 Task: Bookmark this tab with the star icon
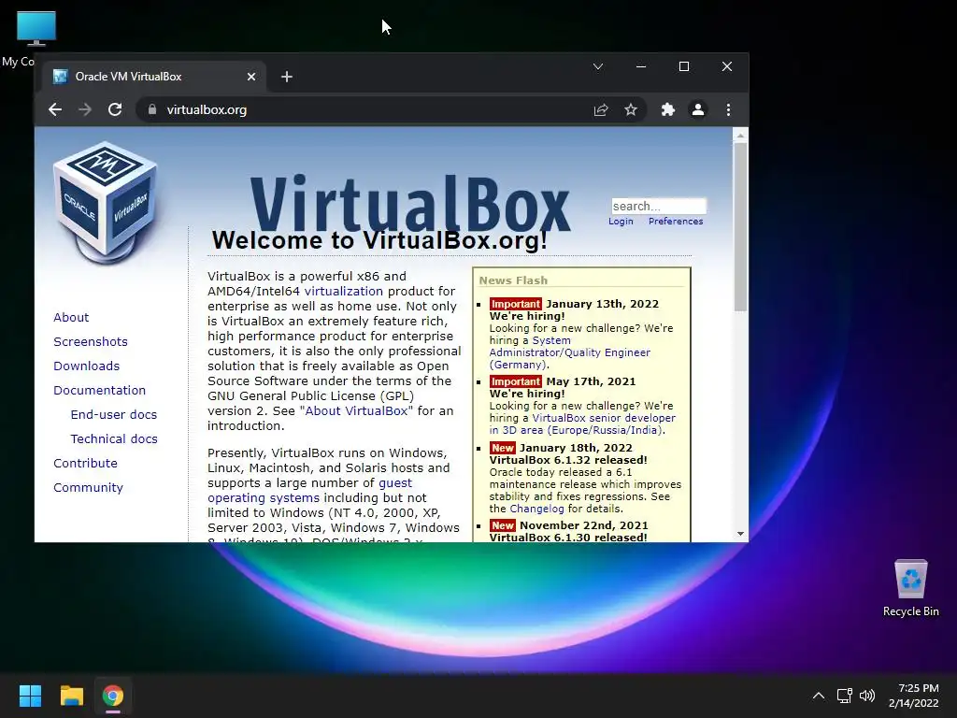click(631, 110)
